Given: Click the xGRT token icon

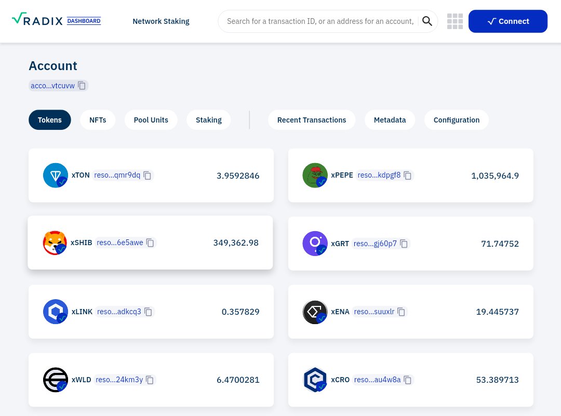Looking at the screenshot, I should [315, 243].
